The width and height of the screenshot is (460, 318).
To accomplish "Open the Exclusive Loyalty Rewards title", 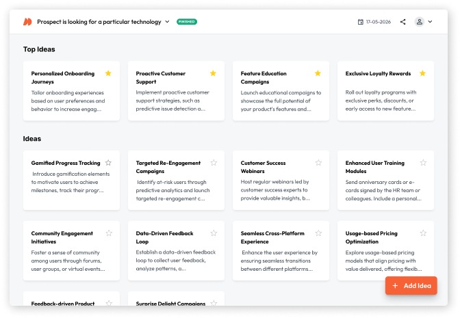I will tap(378, 74).
